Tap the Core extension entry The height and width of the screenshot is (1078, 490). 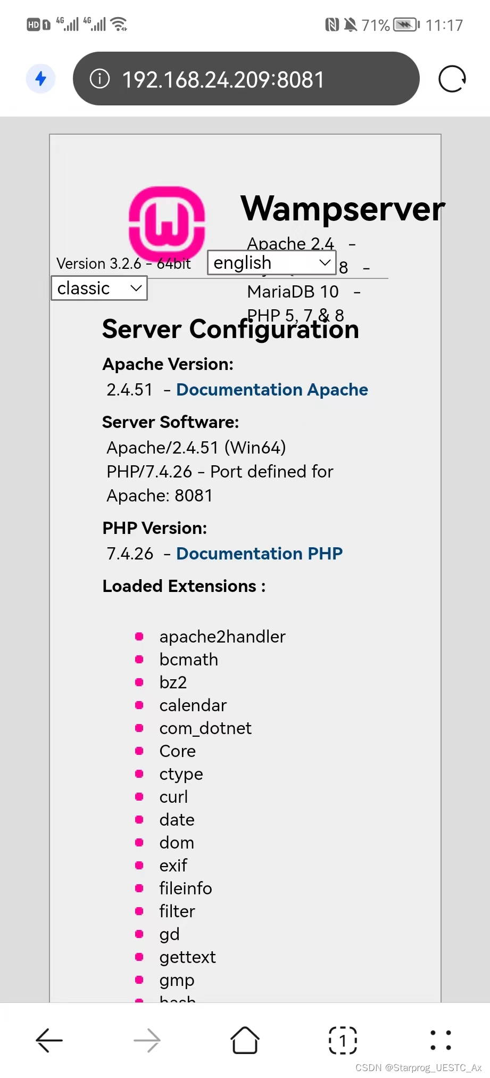[x=177, y=751]
